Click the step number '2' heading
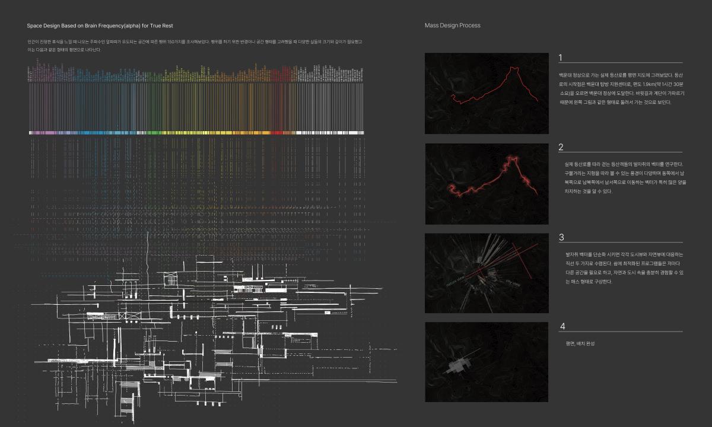This screenshot has width=712, height=427. tap(561, 147)
